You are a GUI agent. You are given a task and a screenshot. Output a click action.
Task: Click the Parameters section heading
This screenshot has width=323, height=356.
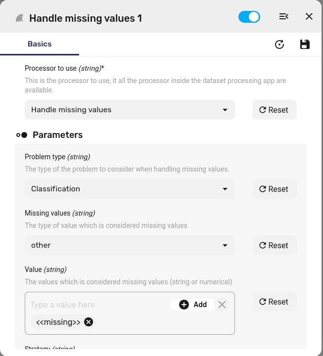click(x=58, y=135)
